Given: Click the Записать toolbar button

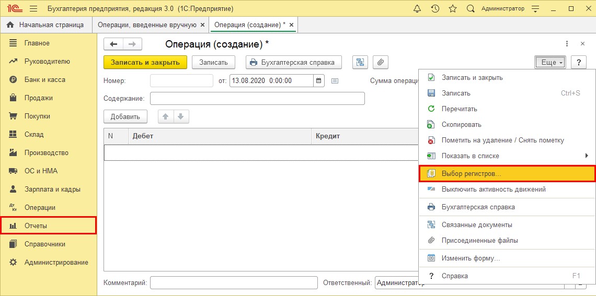Looking at the screenshot, I should 213,62.
